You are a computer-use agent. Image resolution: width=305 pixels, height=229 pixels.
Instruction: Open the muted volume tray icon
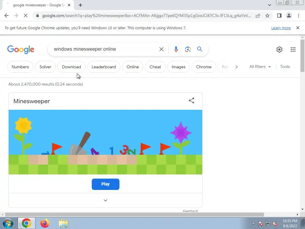pyautogui.click(x=275, y=223)
